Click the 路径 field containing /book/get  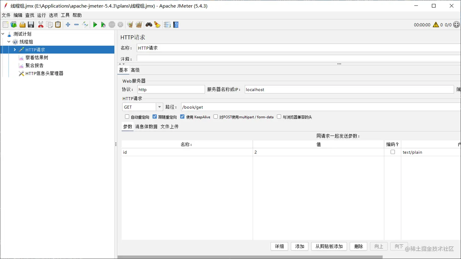(321, 107)
